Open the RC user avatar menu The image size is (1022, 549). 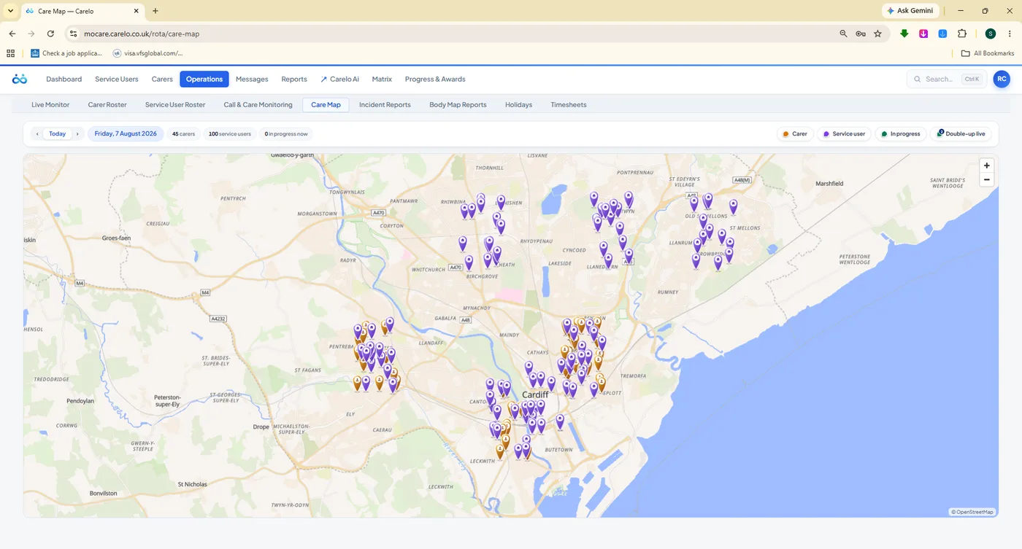(x=1002, y=79)
